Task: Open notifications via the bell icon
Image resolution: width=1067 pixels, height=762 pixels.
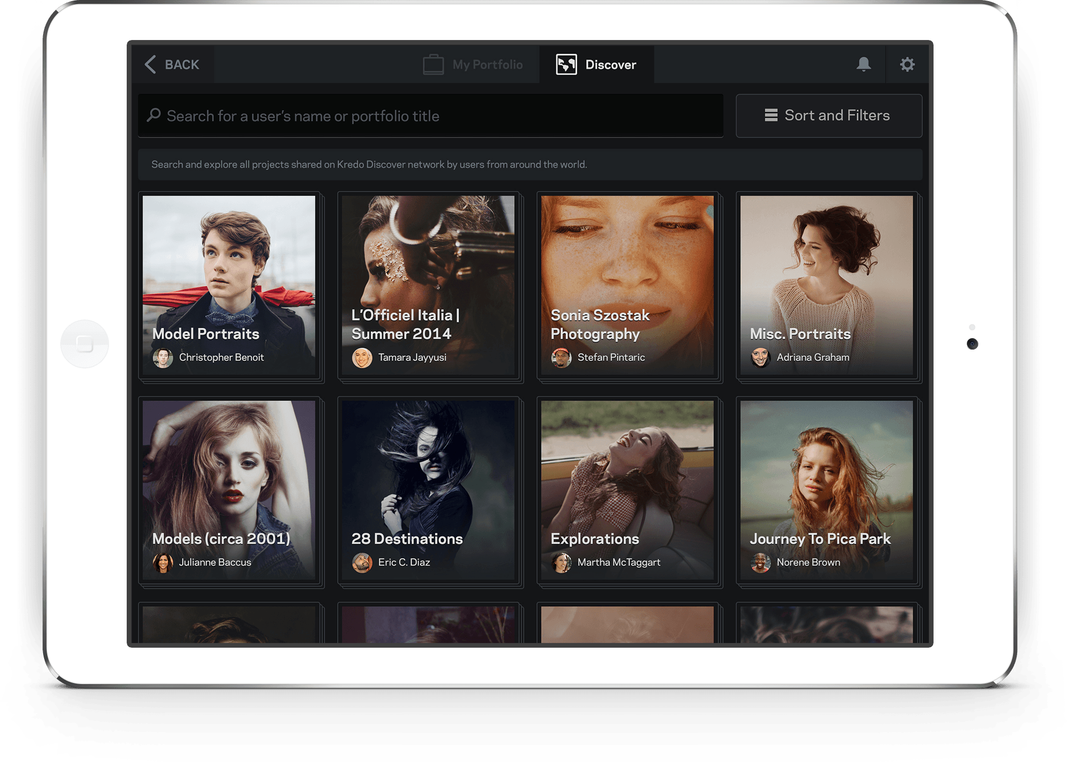Action: coord(863,64)
